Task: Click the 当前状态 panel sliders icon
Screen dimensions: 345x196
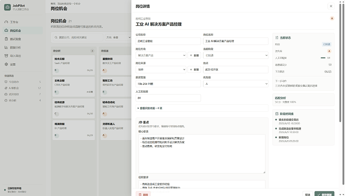Action: (277, 38)
